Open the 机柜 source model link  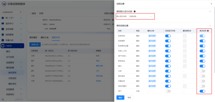point(98,61)
